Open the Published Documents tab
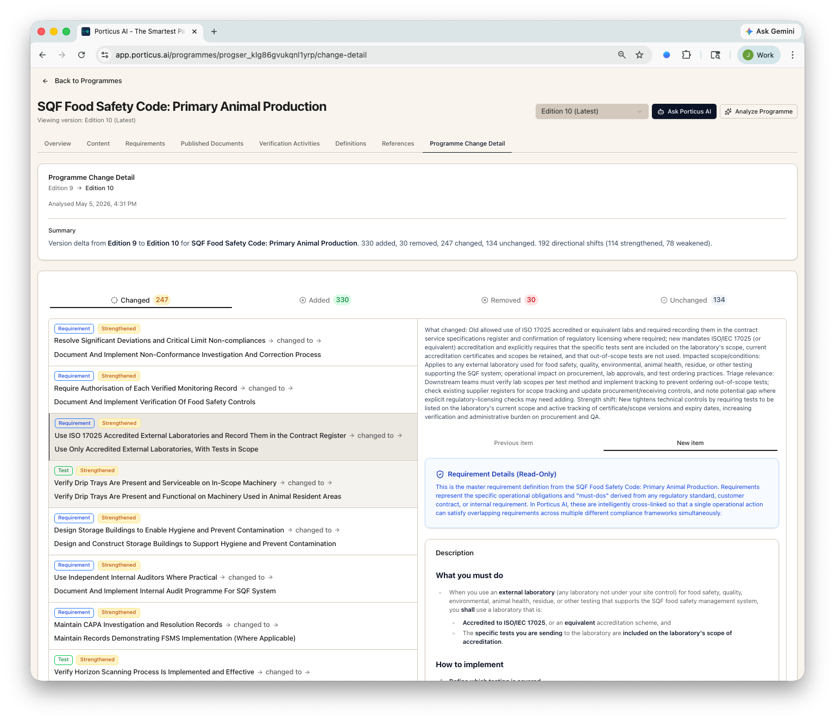Image resolution: width=835 pixels, height=721 pixels. pyautogui.click(x=212, y=144)
